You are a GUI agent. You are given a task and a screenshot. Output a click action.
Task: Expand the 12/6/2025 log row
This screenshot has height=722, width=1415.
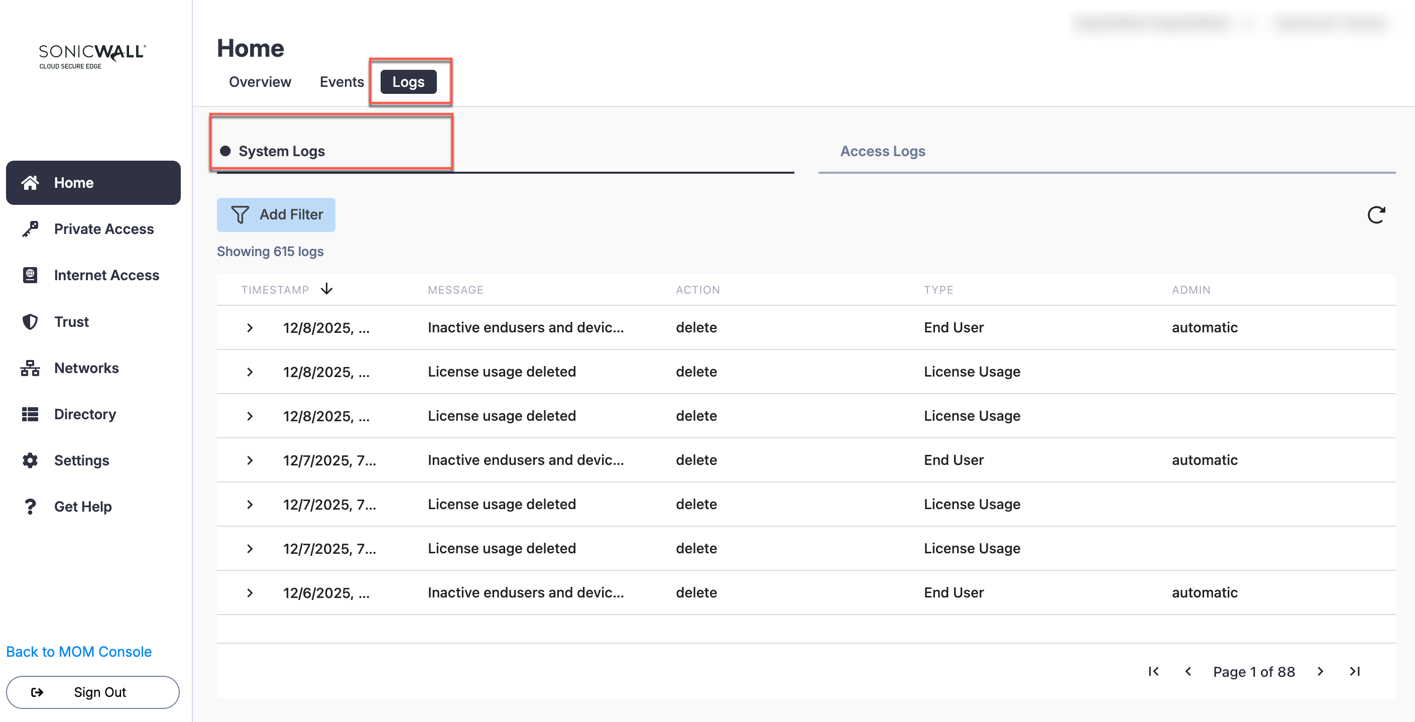click(250, 593)
